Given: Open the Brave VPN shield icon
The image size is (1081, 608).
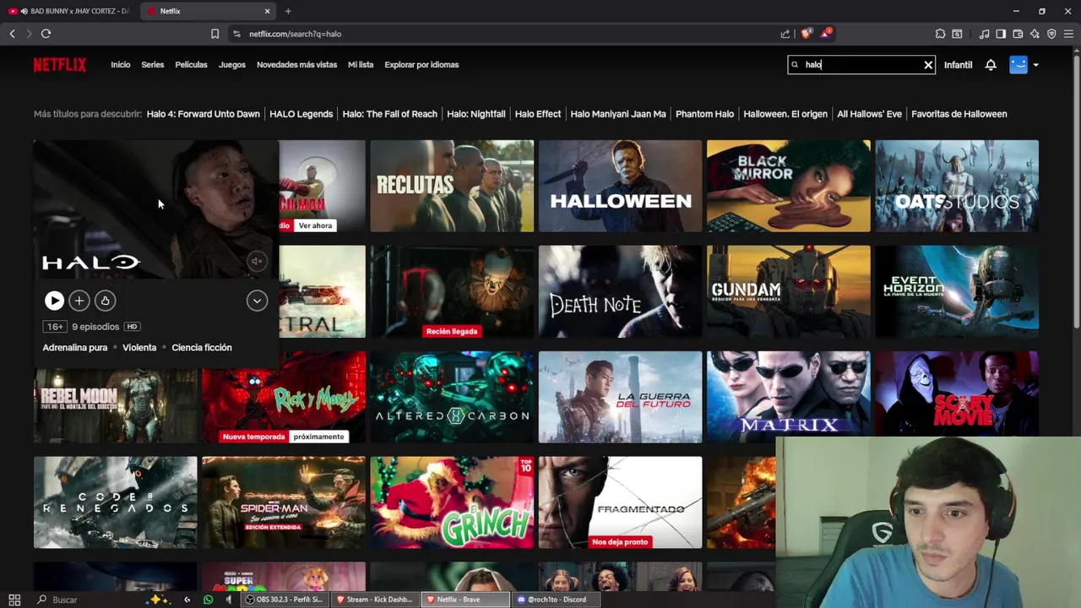Looking at the screenshot, I should tap(1051, 34).
